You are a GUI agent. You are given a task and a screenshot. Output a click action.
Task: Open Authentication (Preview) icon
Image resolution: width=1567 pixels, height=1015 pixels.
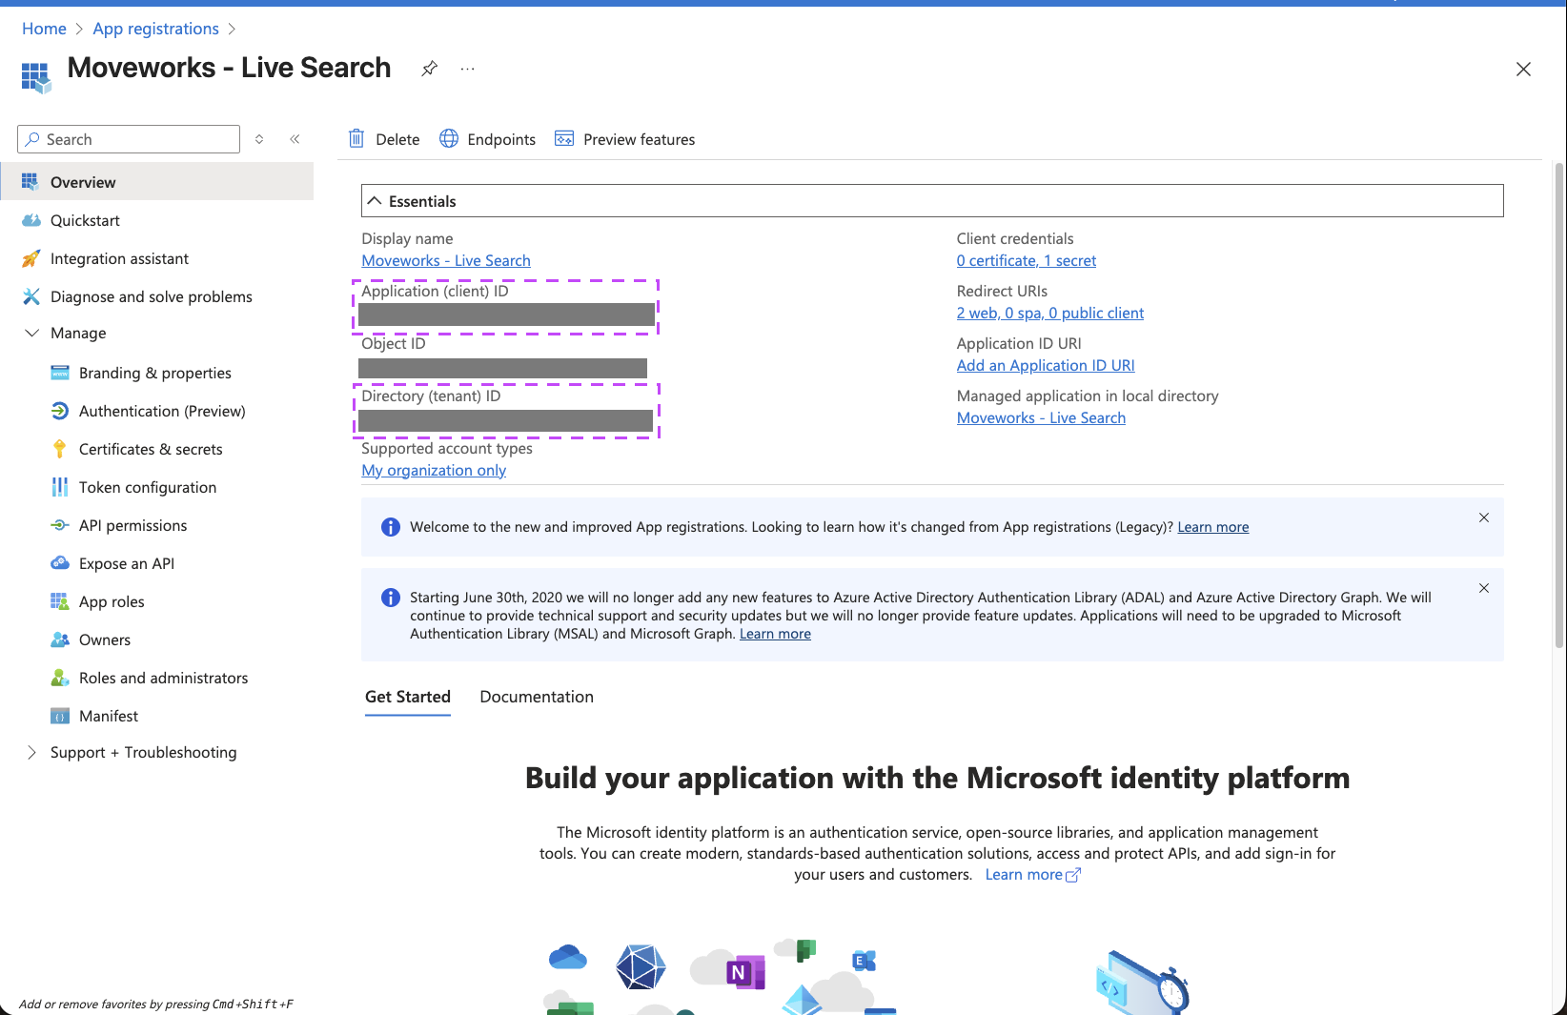coord(60,411)
